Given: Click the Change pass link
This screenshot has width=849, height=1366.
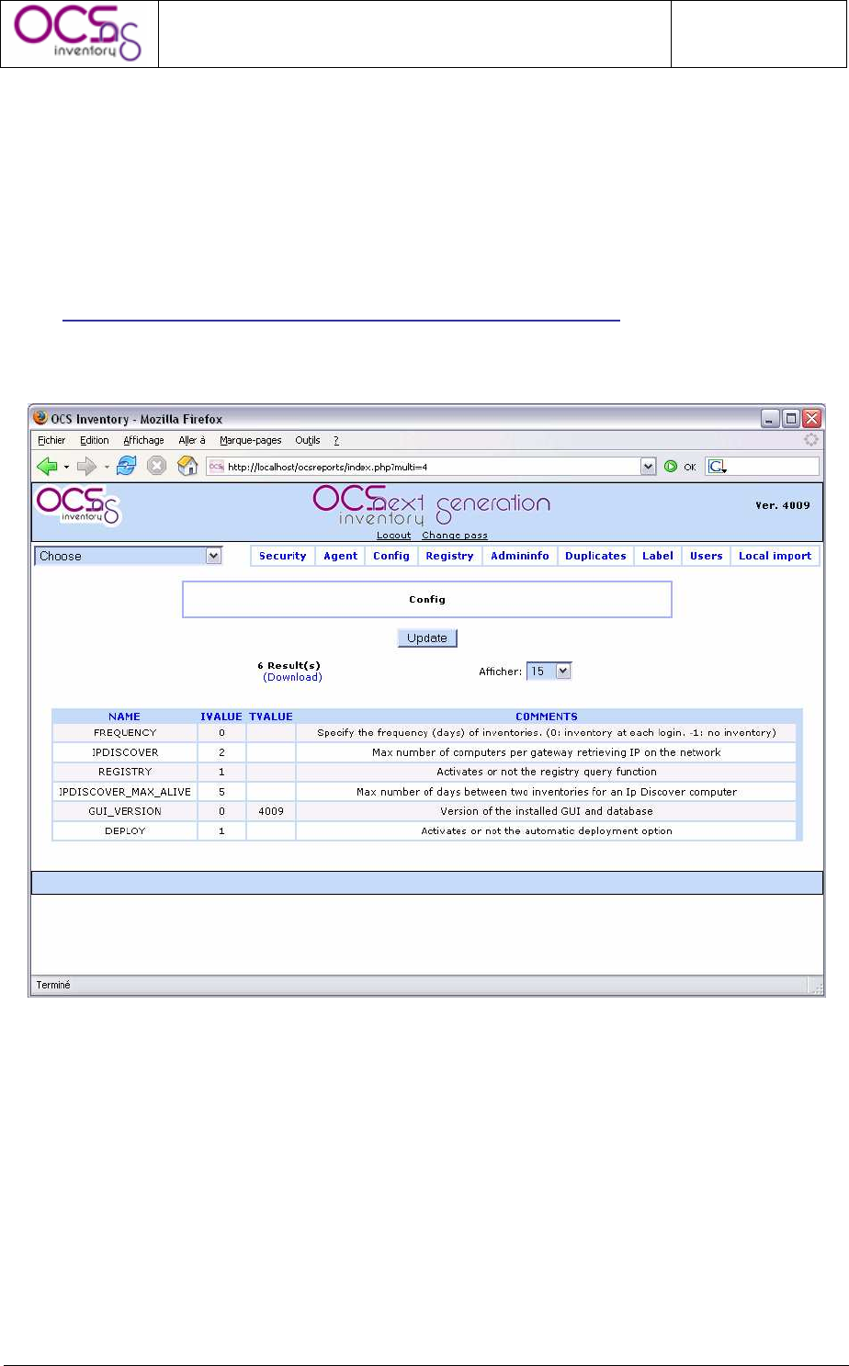Looking at the screenshot, I should [x=455, y=536].
